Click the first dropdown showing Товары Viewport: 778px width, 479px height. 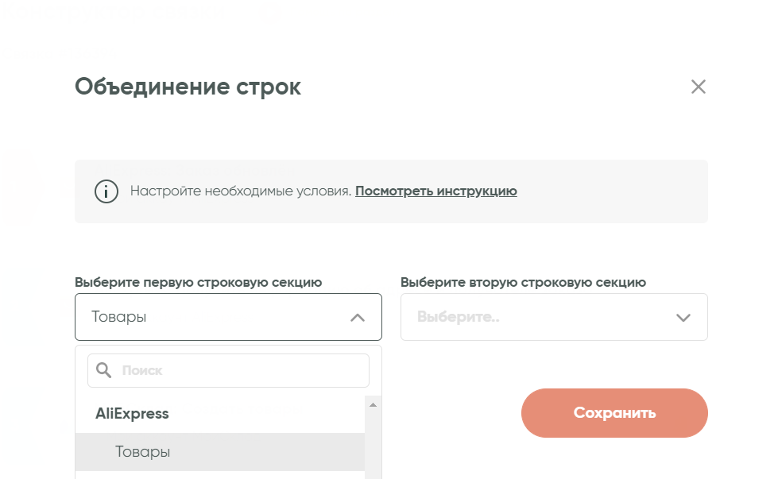(x=215, y=318)
